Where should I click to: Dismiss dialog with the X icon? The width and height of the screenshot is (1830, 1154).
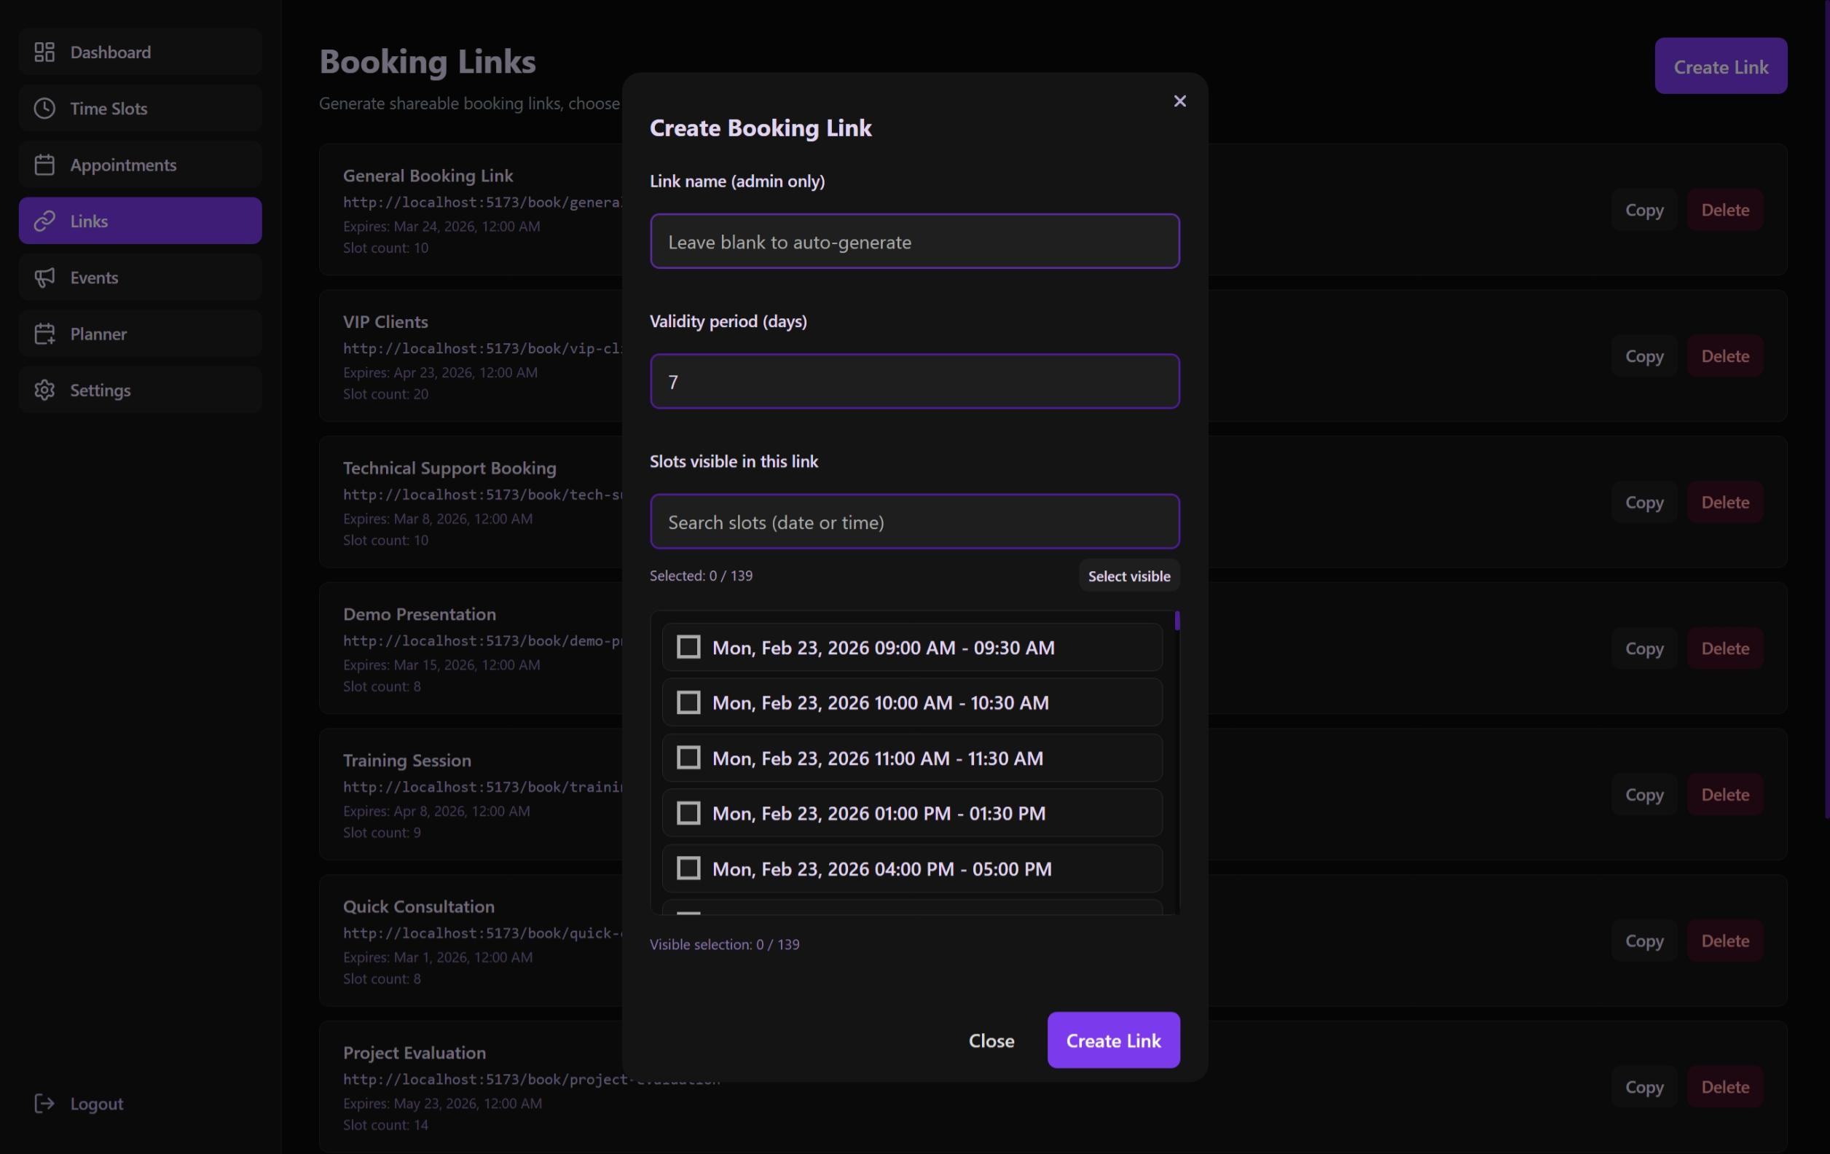(1179, 101)
